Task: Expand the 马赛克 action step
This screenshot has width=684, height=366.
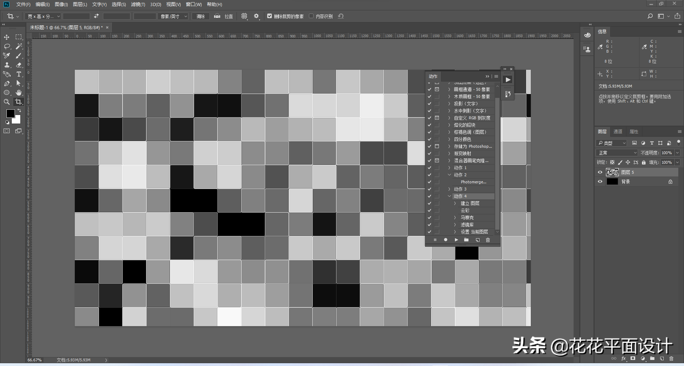Action: coord(455,218)
